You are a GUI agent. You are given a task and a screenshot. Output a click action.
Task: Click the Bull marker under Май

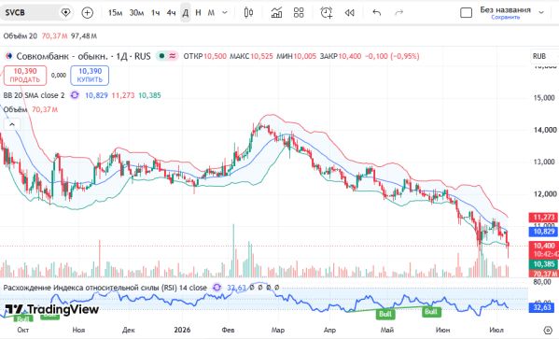385,314
